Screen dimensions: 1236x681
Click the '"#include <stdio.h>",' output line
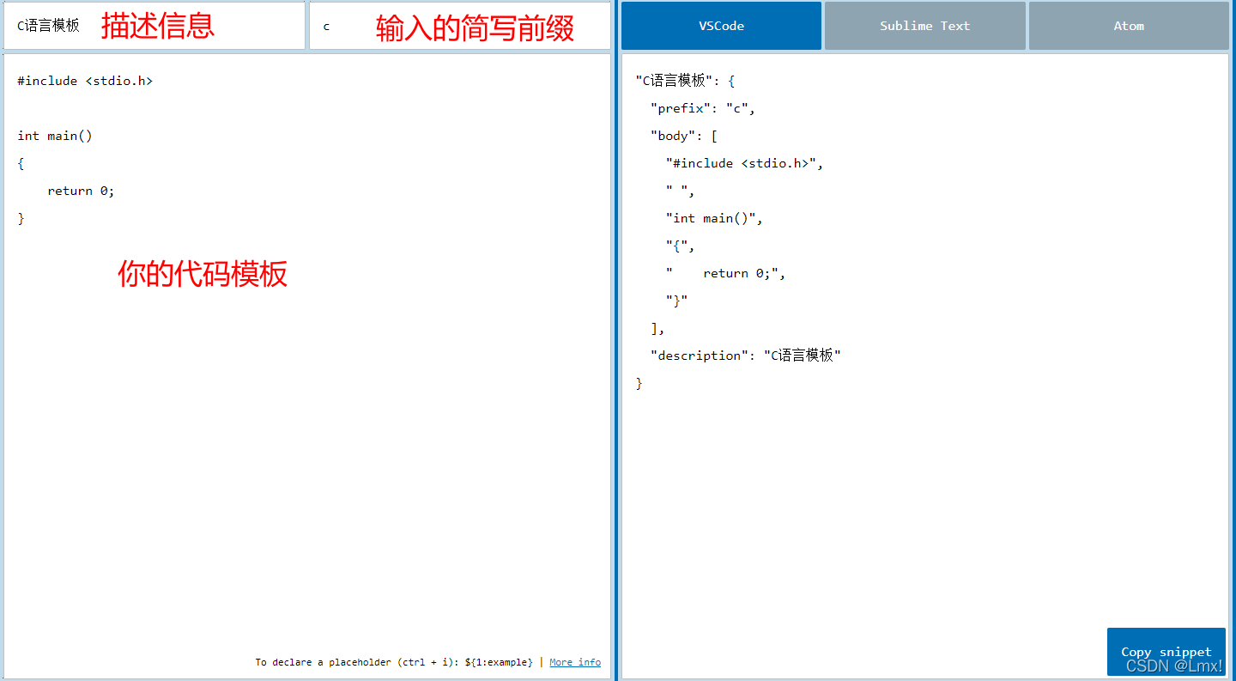[x=745, y=163]
